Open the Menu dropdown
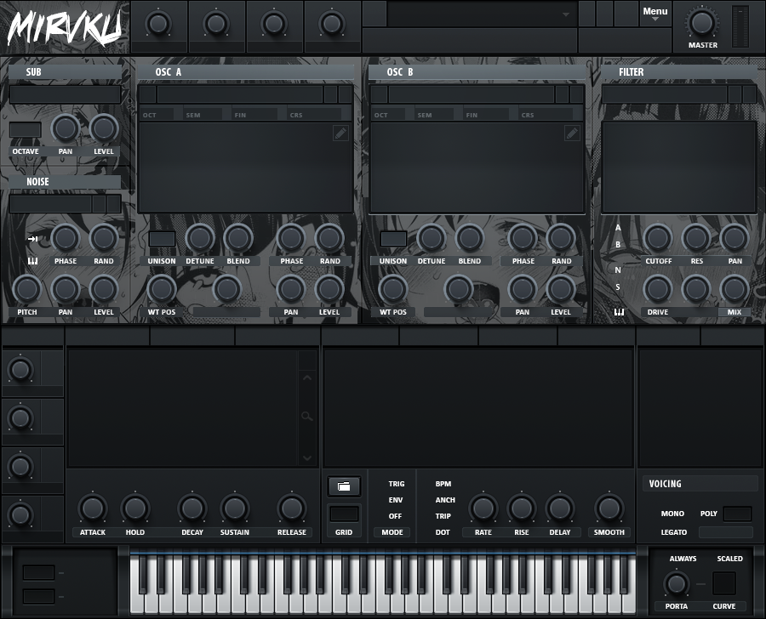Screen dimensions: 766x619 (655, 13)
